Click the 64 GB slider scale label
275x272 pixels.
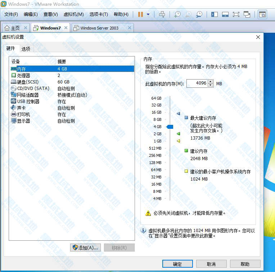pos(156,98)
